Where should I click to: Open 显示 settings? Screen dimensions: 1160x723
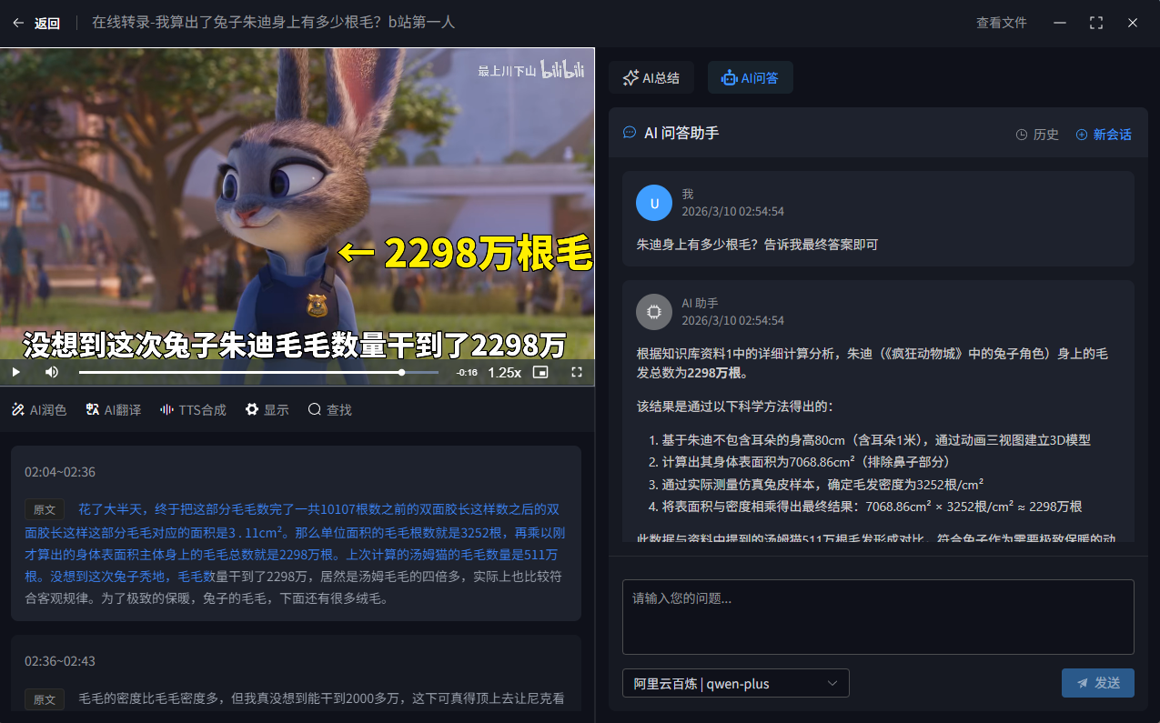coord(267,410)
